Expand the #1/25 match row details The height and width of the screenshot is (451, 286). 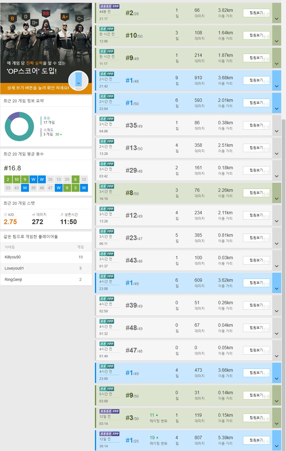tap(277, 446)
